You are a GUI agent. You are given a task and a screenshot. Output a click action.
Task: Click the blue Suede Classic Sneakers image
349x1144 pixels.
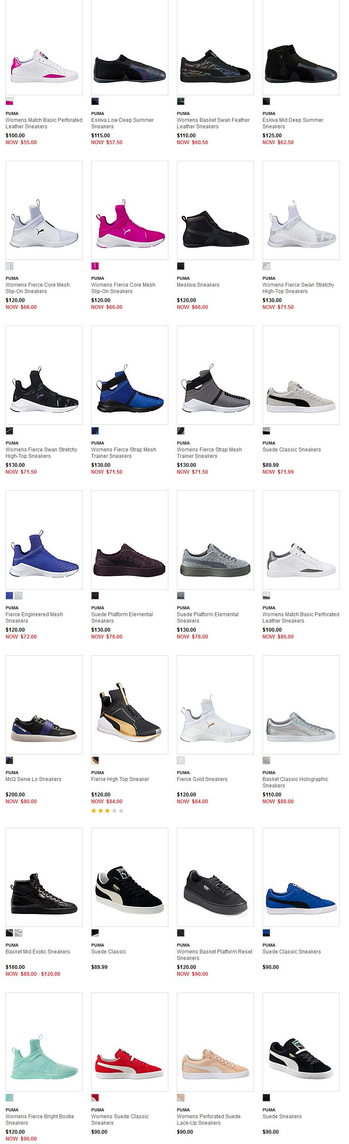point(301,877)
